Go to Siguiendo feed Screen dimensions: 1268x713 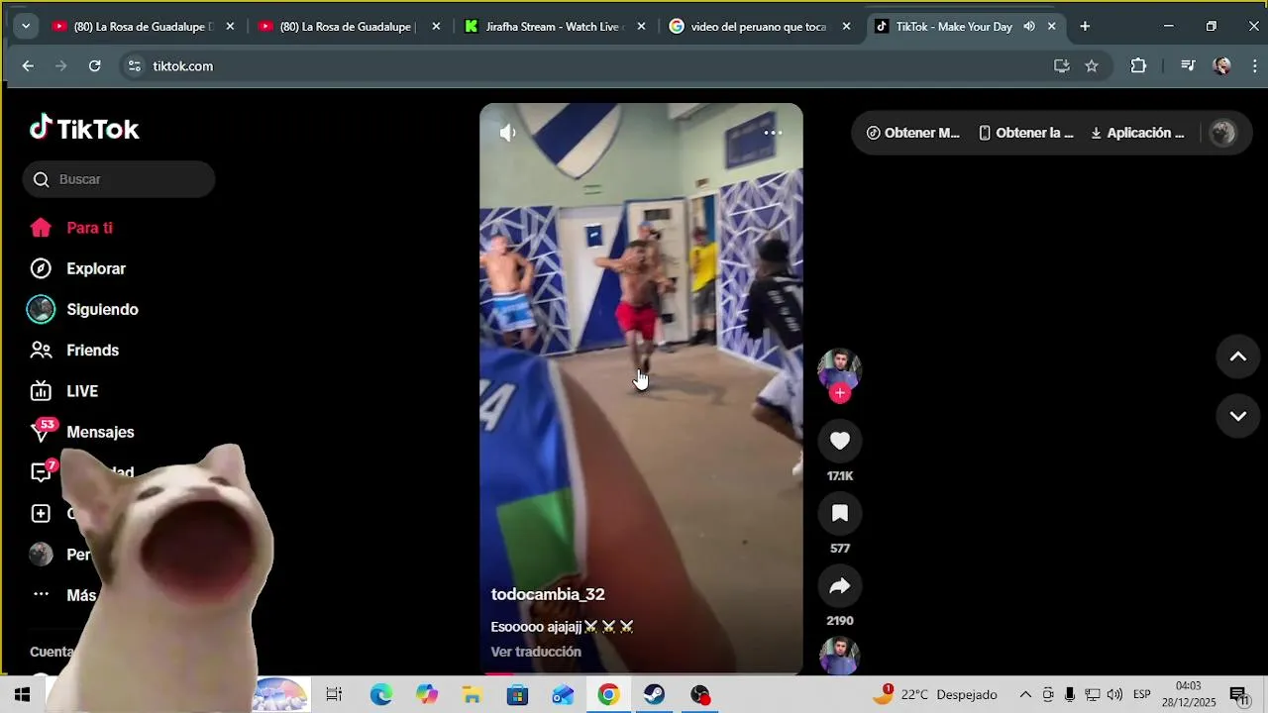[x=83, y=309]
